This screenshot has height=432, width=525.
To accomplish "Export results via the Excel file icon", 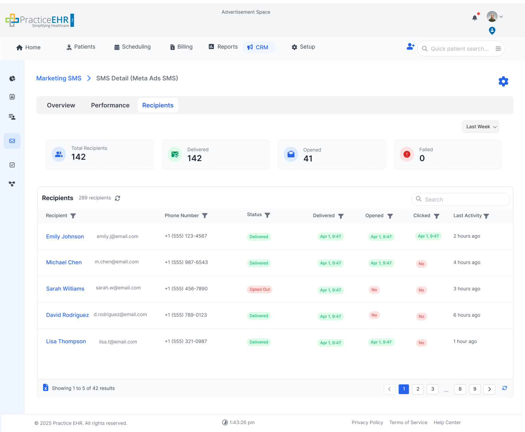I will (x=45, y=388).
